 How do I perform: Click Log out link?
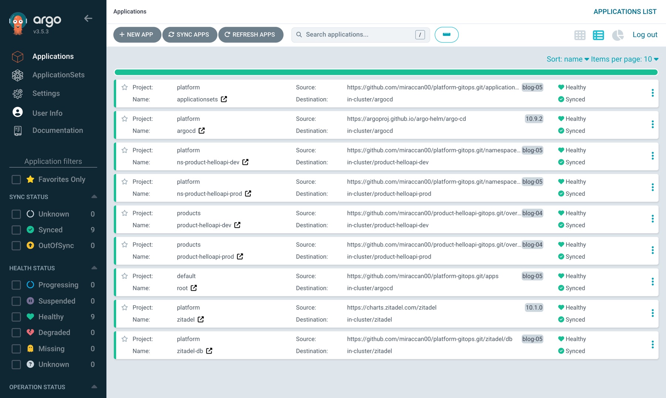coord(645,35)
